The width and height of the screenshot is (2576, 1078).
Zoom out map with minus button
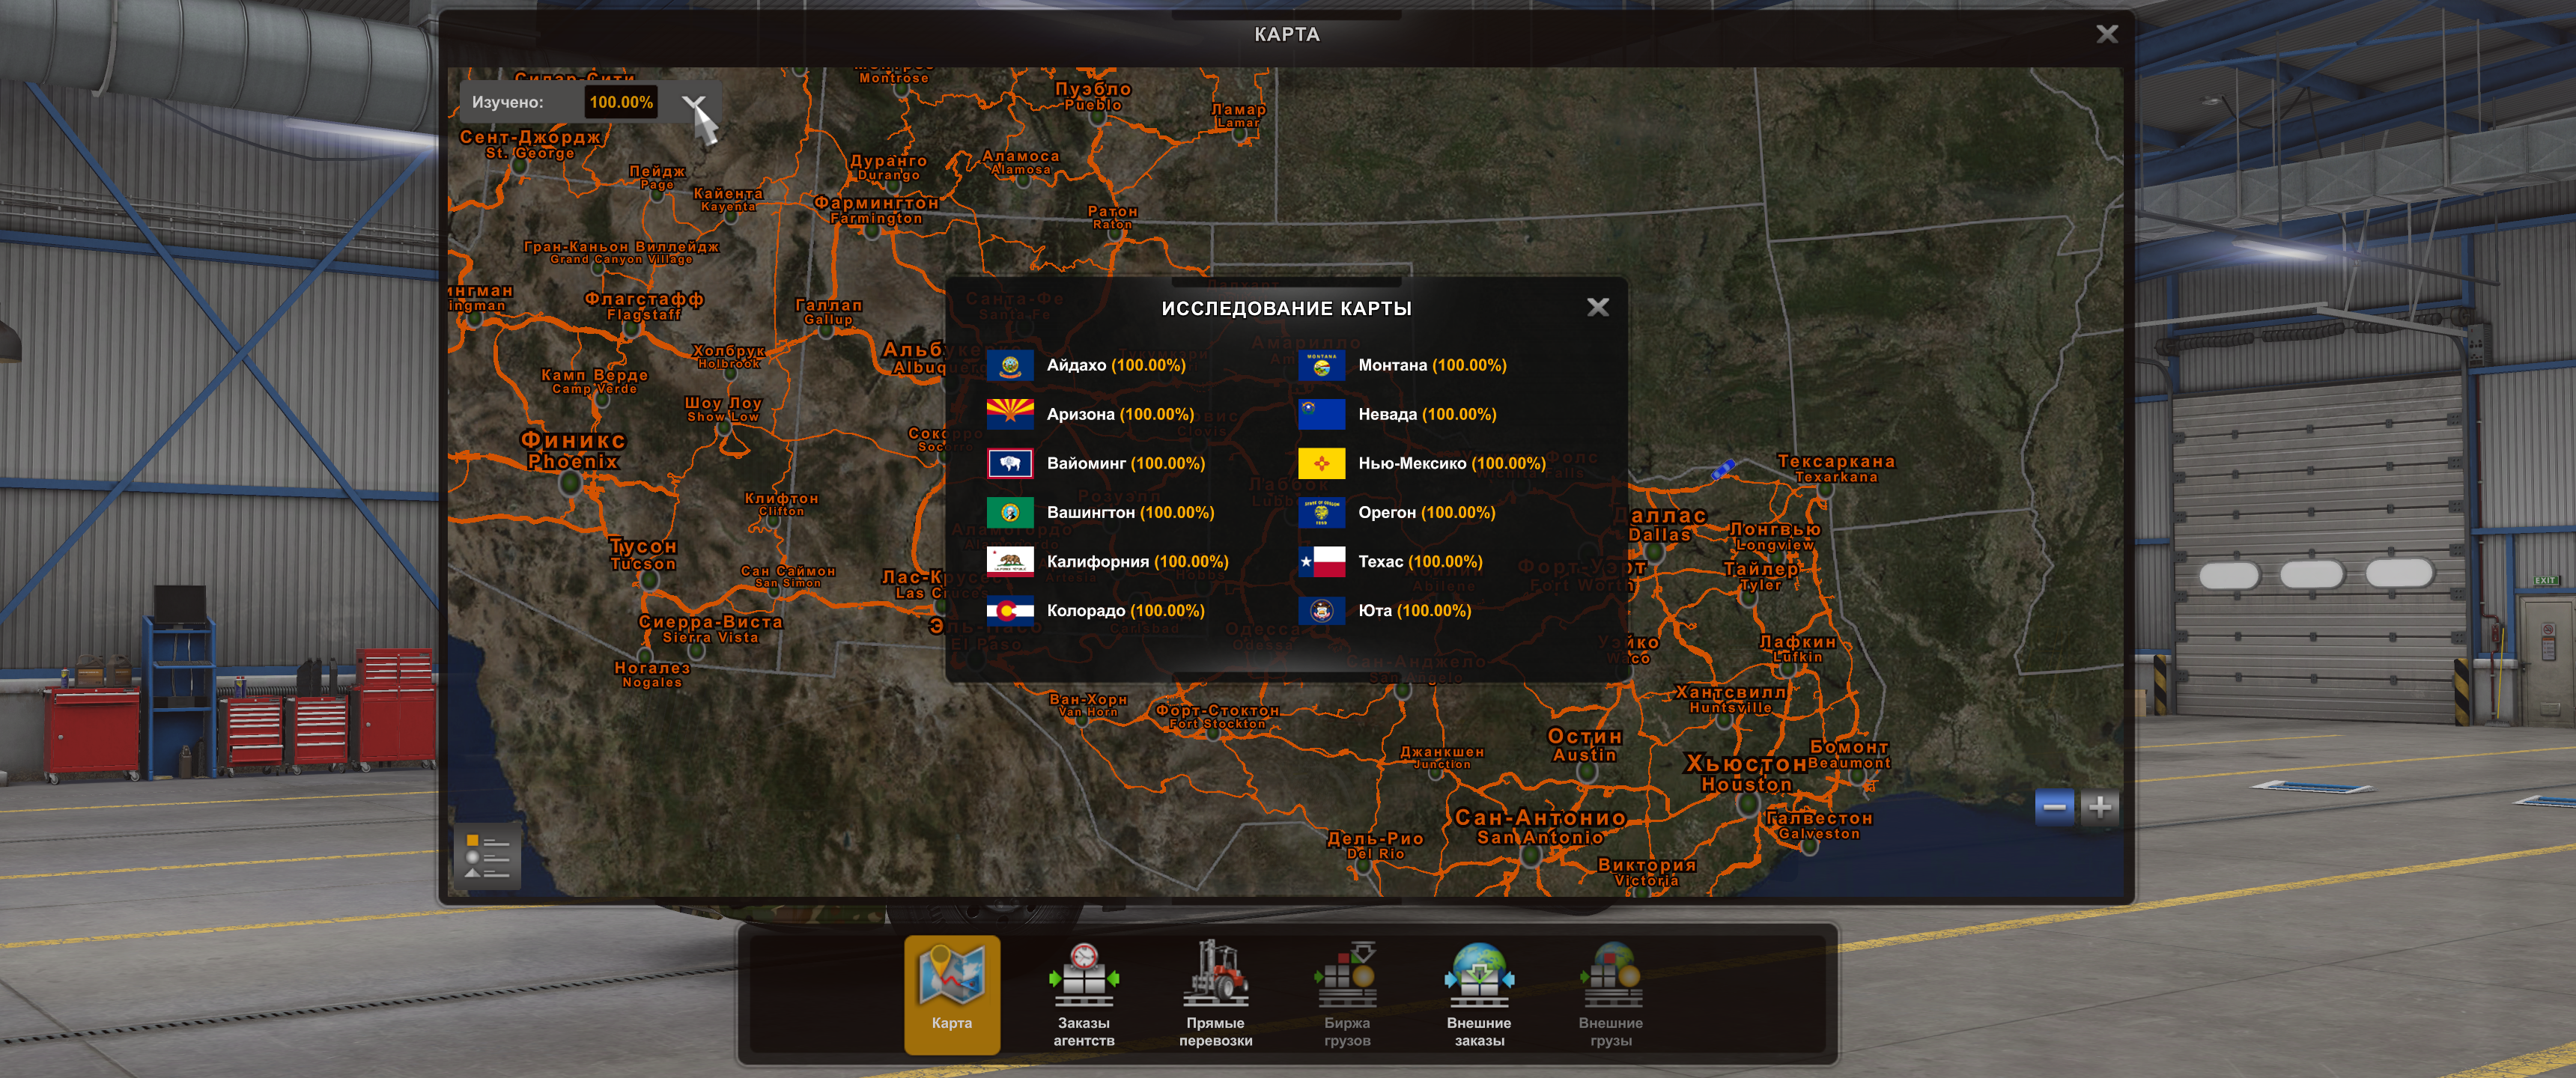[2054, 806]
